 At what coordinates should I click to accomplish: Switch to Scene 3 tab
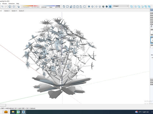point(7,11)
